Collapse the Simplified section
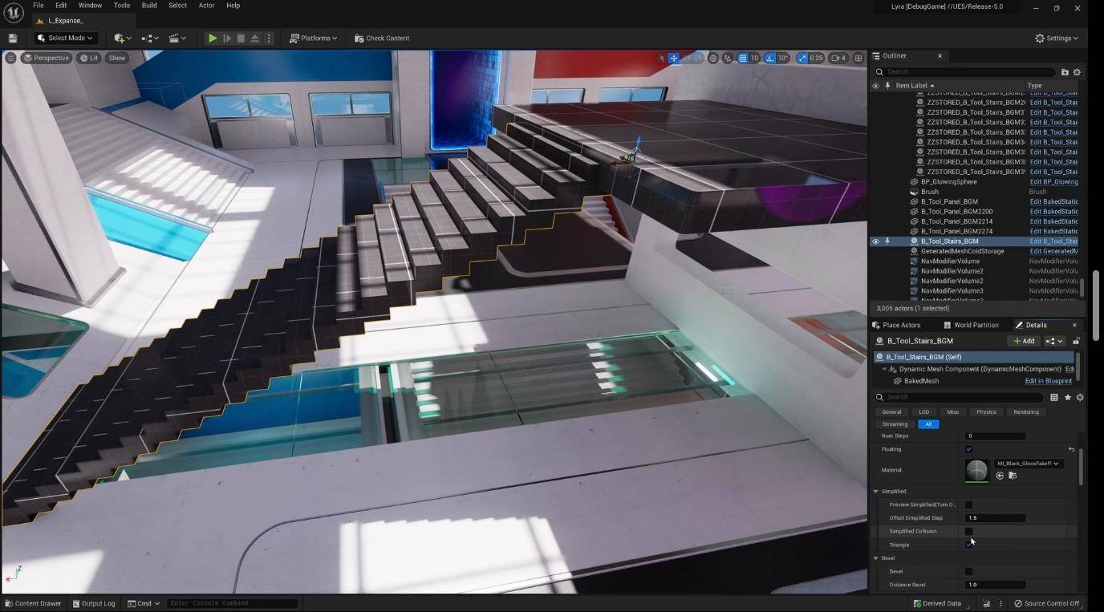The width and height of the screenshot is (1104, 612). coord(876,491)
